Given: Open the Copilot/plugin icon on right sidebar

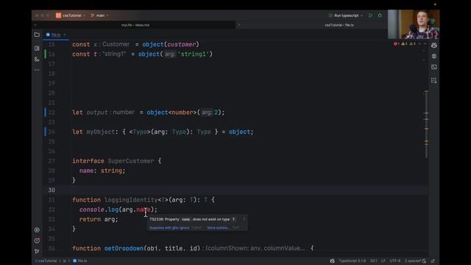Looking at the screenshot, I should [433, 56].
